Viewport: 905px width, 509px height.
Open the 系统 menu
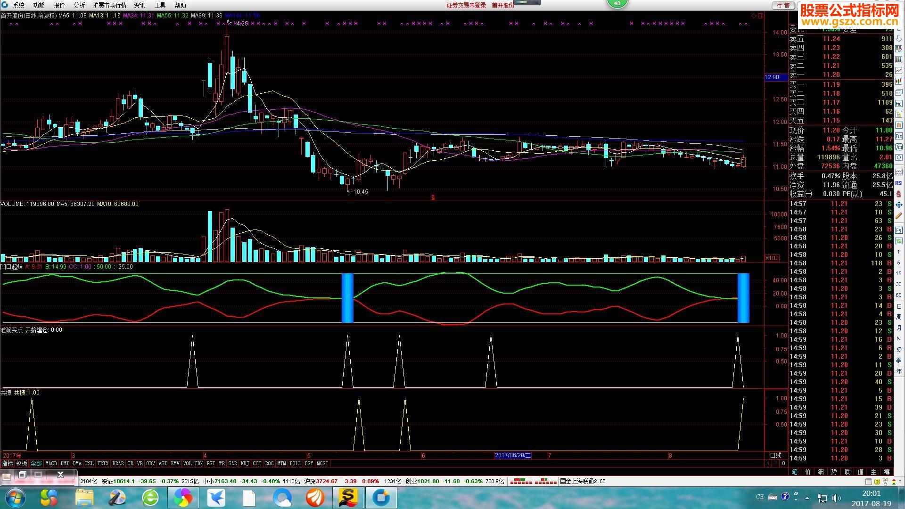click(19, 5)
